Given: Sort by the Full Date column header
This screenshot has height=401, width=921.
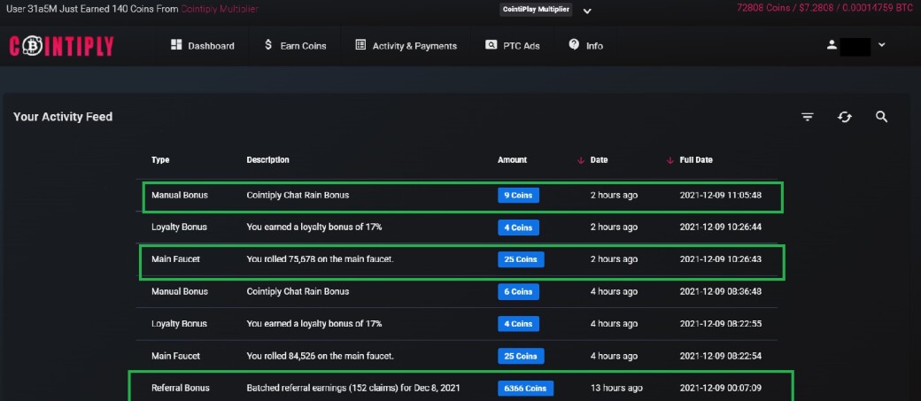Looking at the screenshot, I should 696,159.
